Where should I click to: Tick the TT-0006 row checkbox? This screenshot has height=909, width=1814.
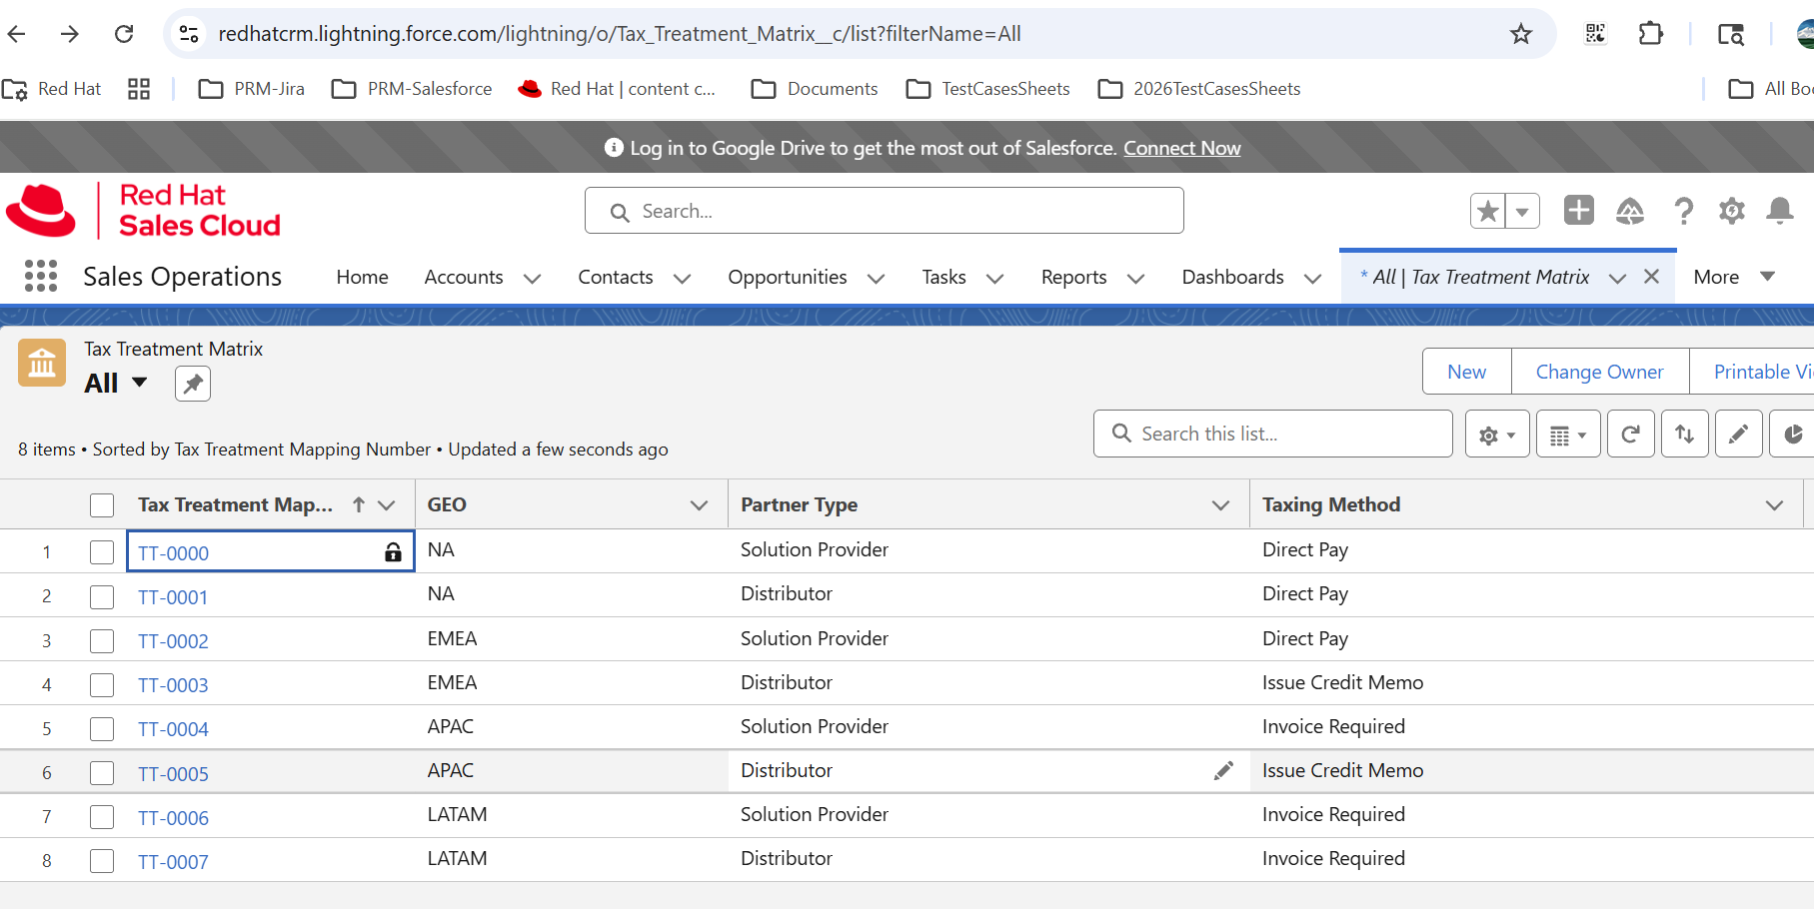coord(102,817)
